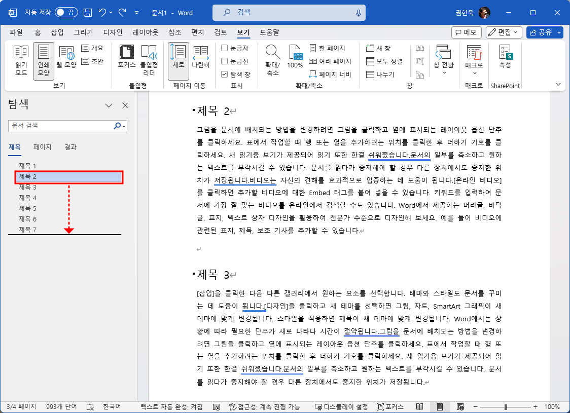
Task: Click 접근성 status in the status bar
Action: click(x=265, y=407)
